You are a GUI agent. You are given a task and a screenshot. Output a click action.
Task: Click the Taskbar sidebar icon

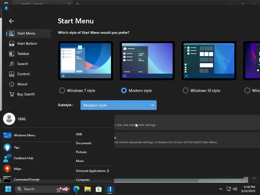point(12,54)
